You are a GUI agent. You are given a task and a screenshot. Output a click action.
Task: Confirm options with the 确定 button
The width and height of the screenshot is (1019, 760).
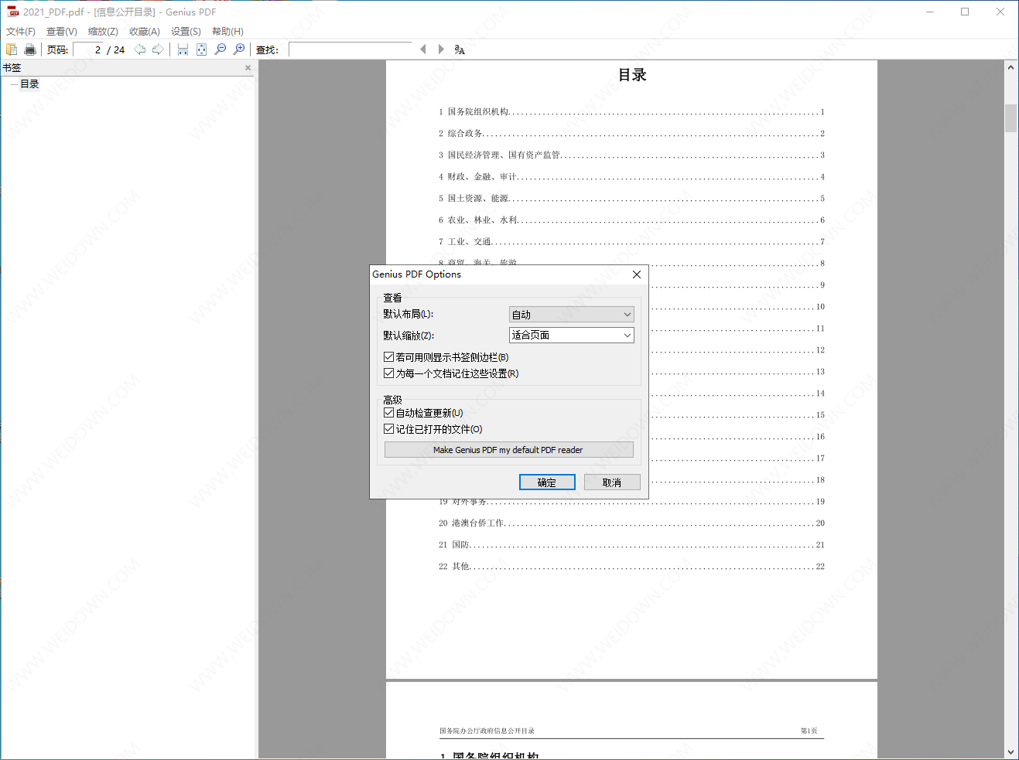pos(547,482)
